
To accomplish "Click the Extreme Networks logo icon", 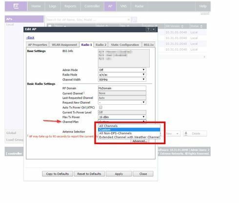I will 16,6.
